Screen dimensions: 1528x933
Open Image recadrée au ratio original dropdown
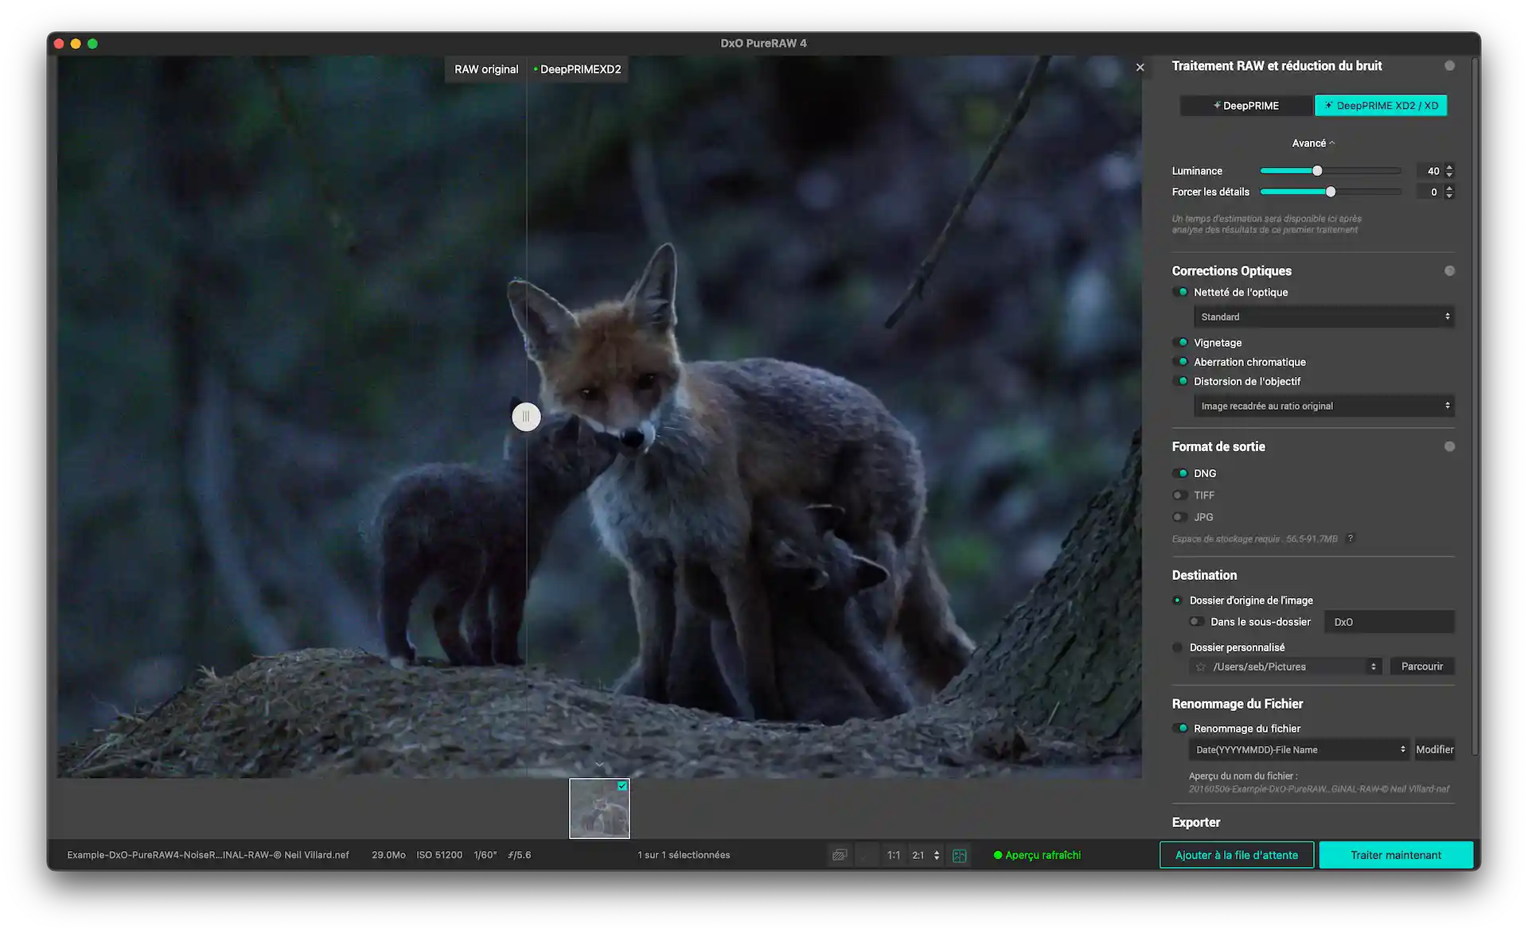tap(1323, 406)
